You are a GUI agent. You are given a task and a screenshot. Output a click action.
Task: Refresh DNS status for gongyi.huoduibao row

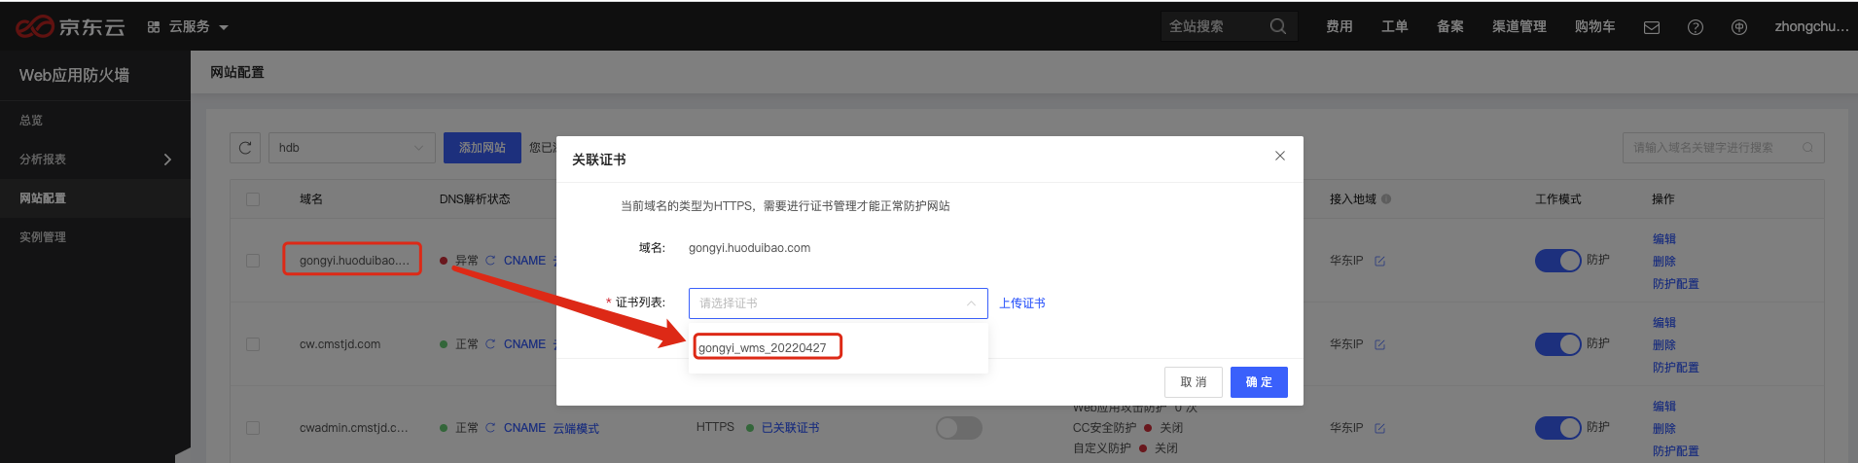[x=490, y=261]
